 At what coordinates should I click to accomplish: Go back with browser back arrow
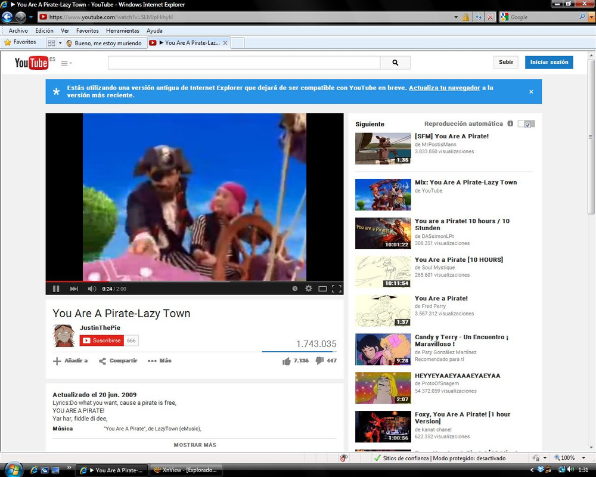(7, 17)
